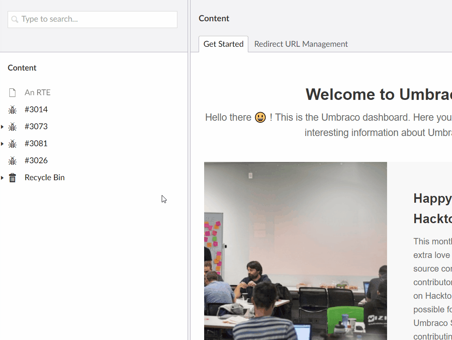Click the trash can icon beside Recycle Bin
The image size is (452, 340).
(12, 177)
